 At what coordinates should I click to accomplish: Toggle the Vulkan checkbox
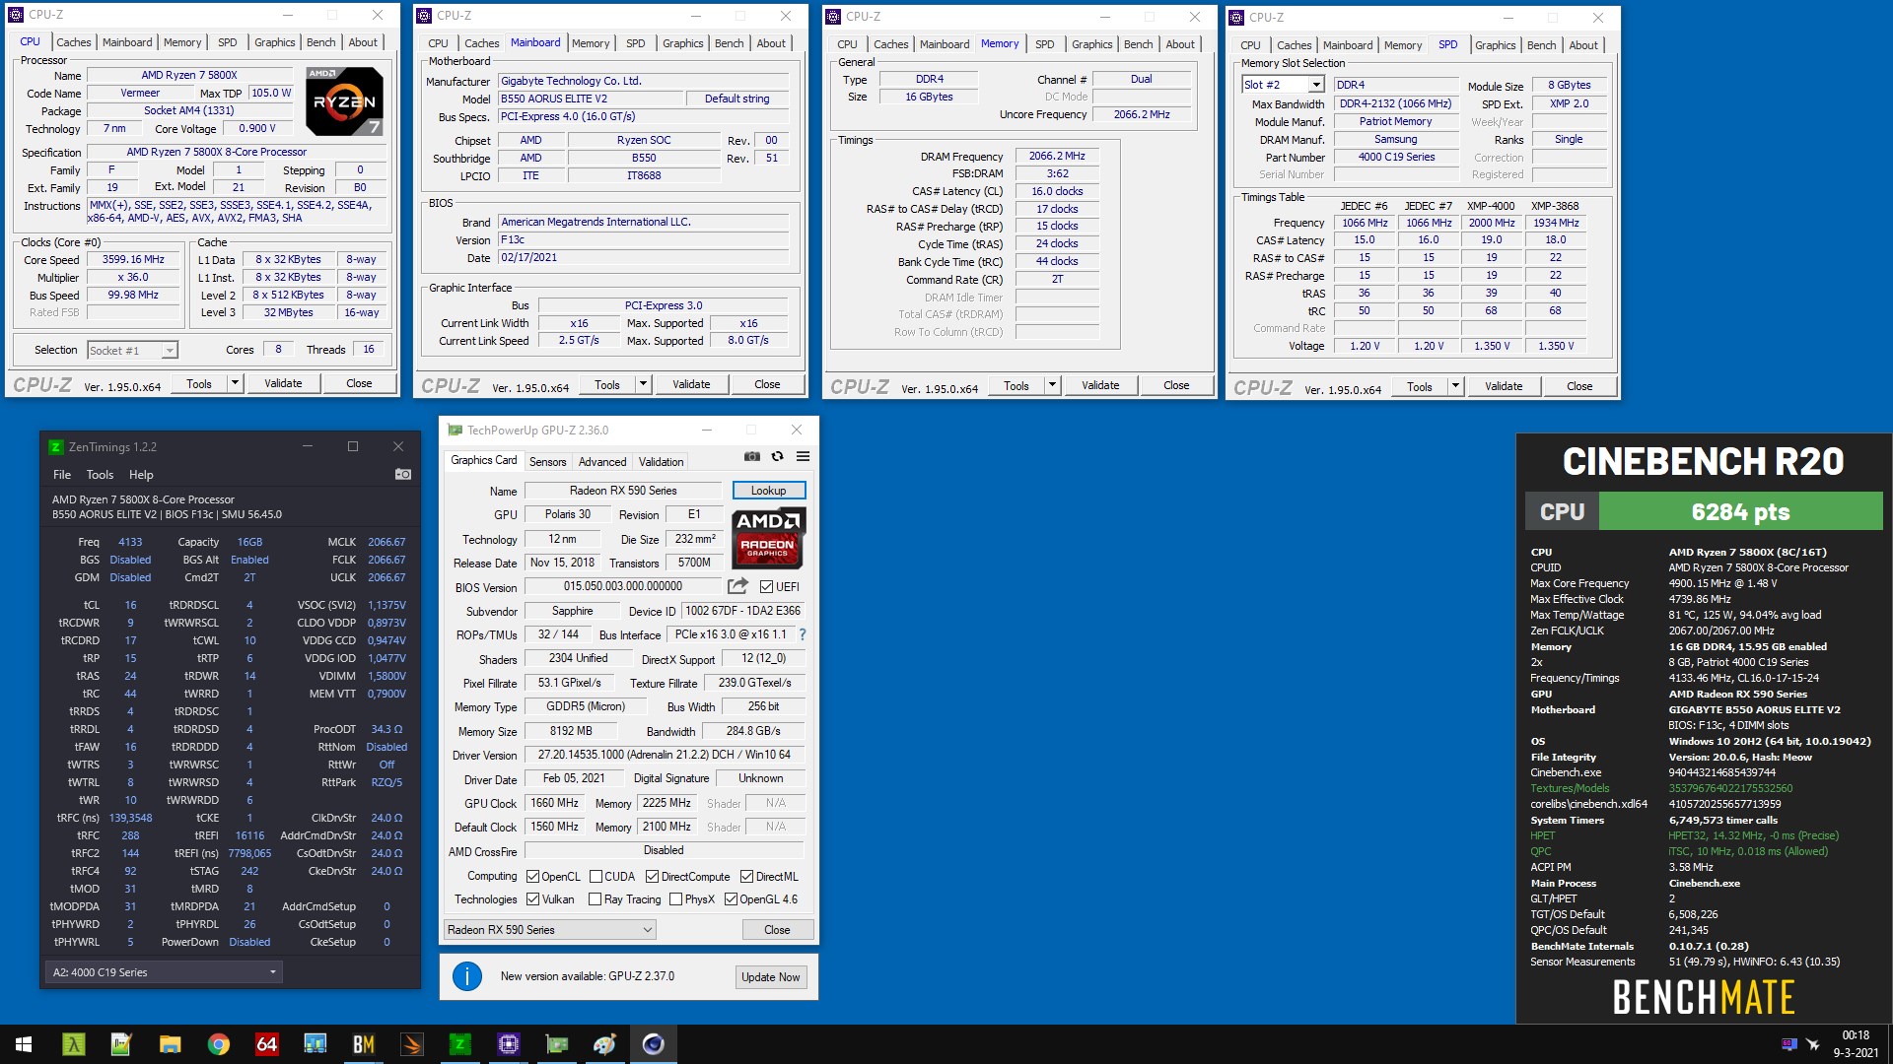pos(532,899)
